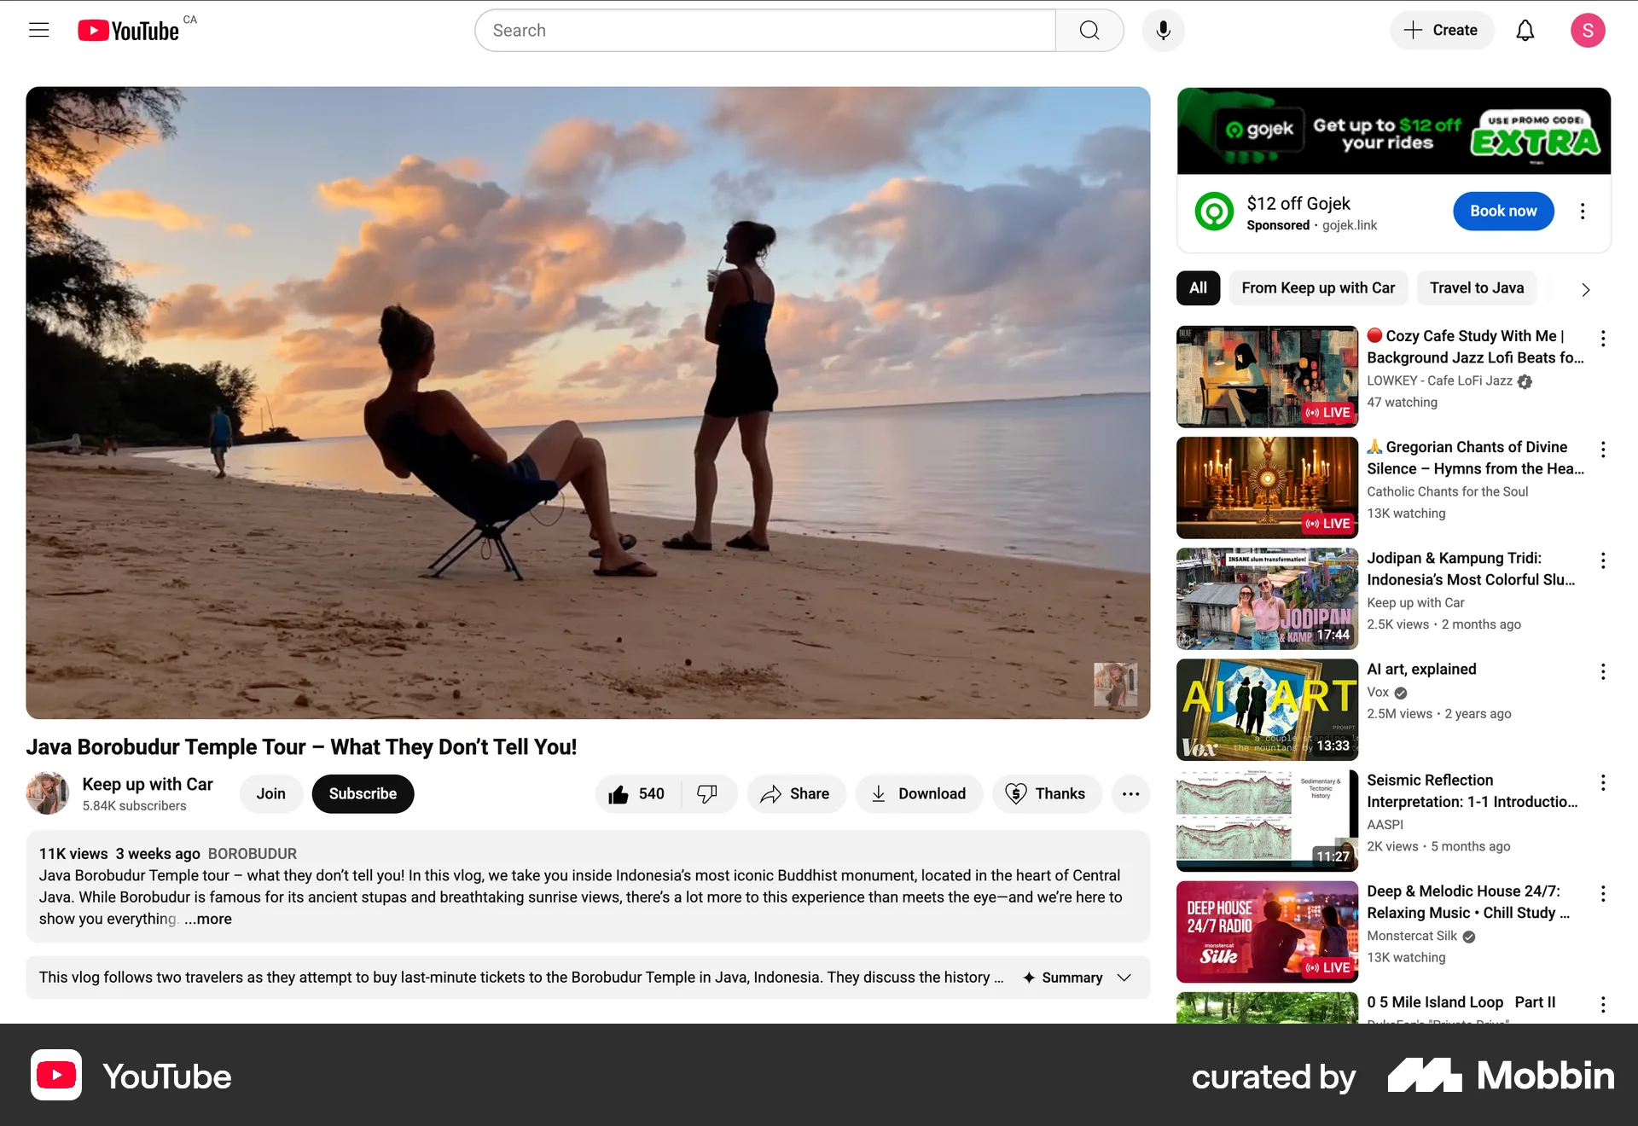The height and width of the screenshot is (1126, 1638).
Task: Switch to the From Keep up with Car filter
Action: (1319, 287)
